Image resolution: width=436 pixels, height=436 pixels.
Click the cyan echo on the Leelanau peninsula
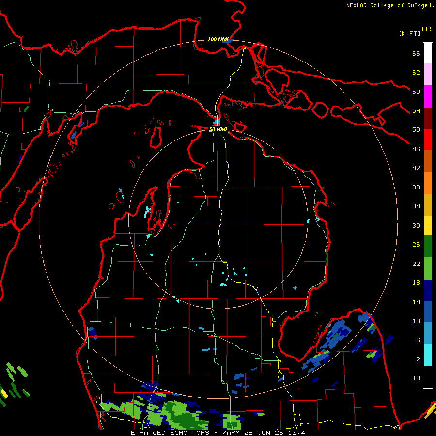pyautogui.click(x=148, y=212)
